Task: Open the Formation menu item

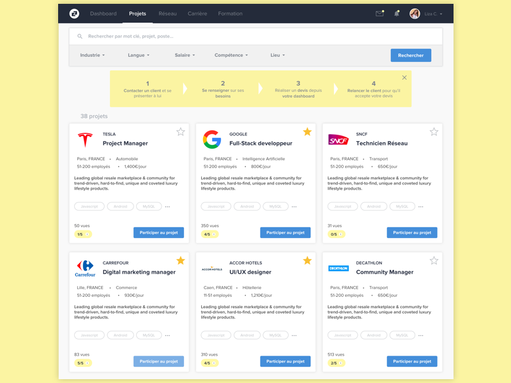Action: tap(230, 13)
